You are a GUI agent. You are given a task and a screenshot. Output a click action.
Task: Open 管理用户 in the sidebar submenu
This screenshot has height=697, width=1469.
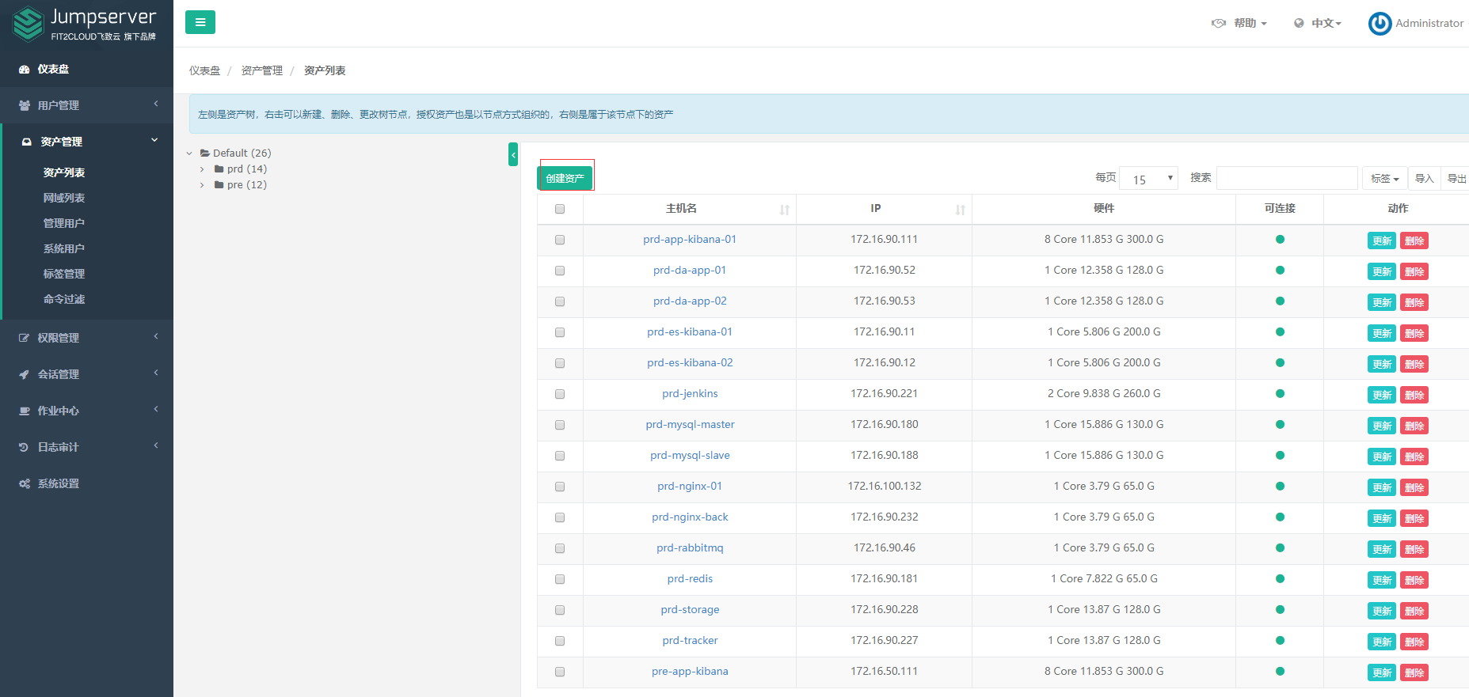click(64, 223)
